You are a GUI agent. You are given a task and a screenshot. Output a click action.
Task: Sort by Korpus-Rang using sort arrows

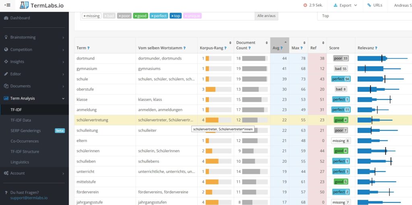pos(230,43)
